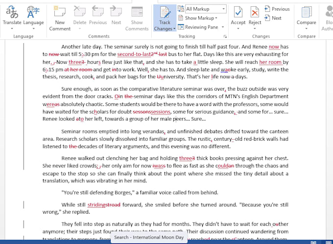Click the inserted word "second-to-last"
This screenshot has height=244, width=333.
[x=134, y=54]
